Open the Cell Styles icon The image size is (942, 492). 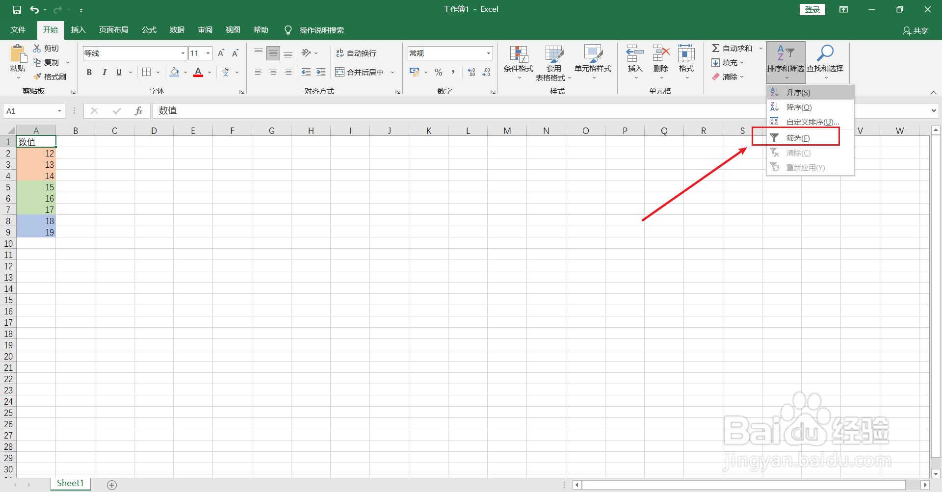click(593, 54)
